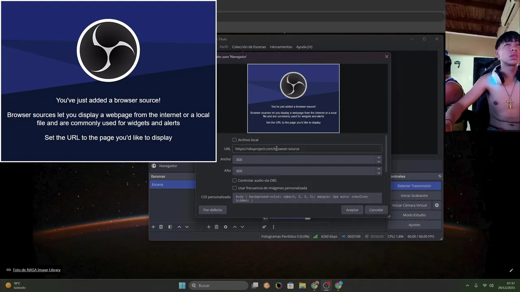Click the Navegador source globe icon
The width and height of the screenshot is (520, 292).
coord(154,166)
